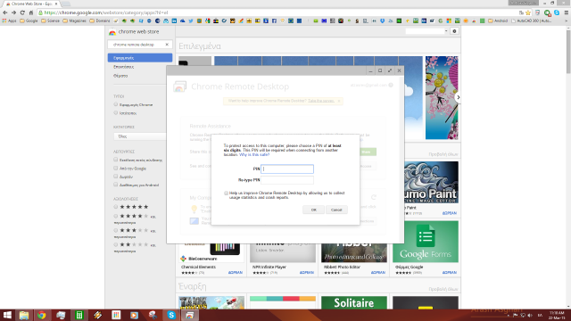571x321 pixels.
Task: Click the Chrome Remote Desktop taskbar icon
Action: (x=190, y=315)
